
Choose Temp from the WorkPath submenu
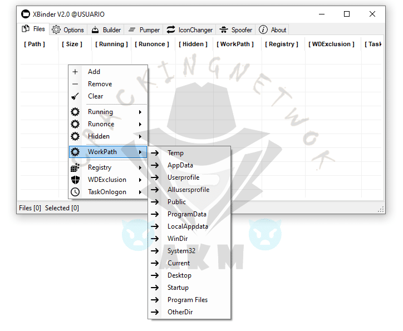coord(175,153)
